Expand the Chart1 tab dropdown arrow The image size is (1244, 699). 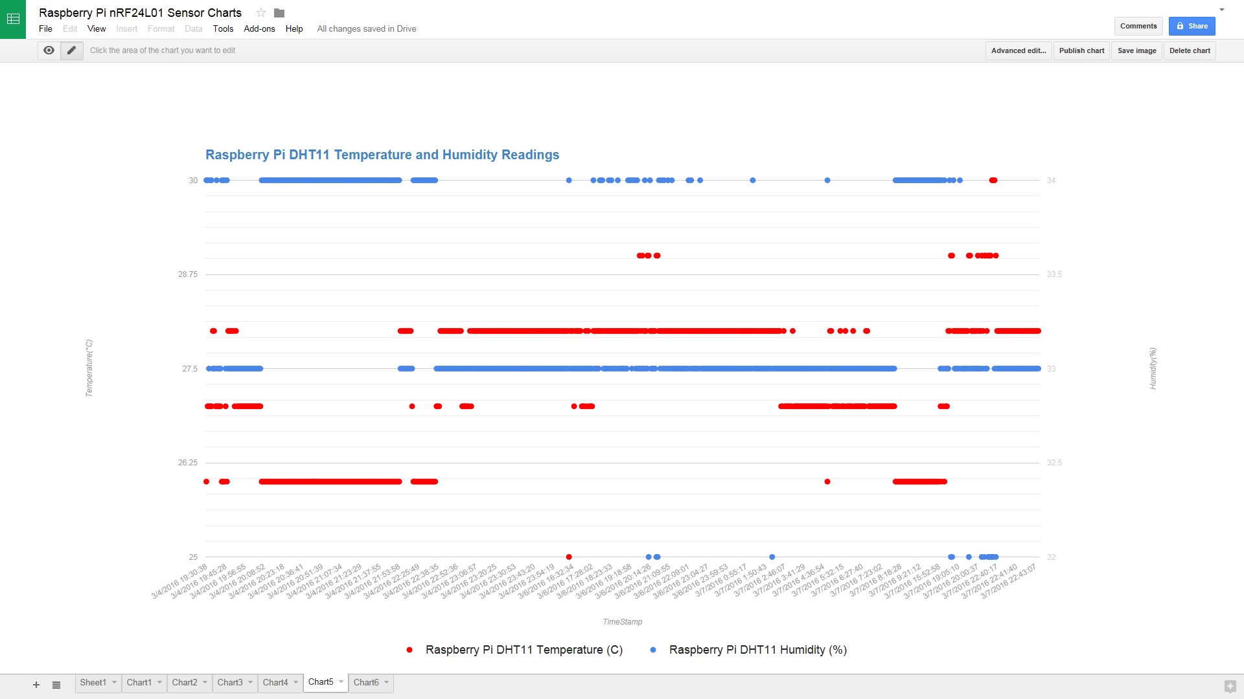pos(159,682)
